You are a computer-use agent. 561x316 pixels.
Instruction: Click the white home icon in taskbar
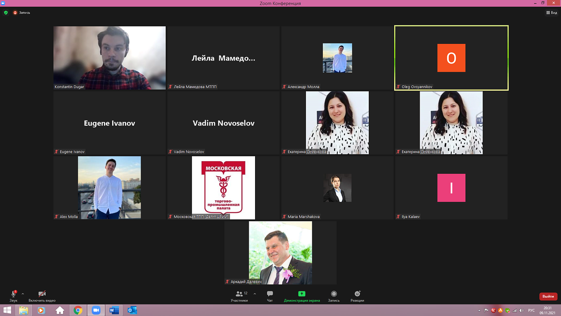(x=60, y=310)
